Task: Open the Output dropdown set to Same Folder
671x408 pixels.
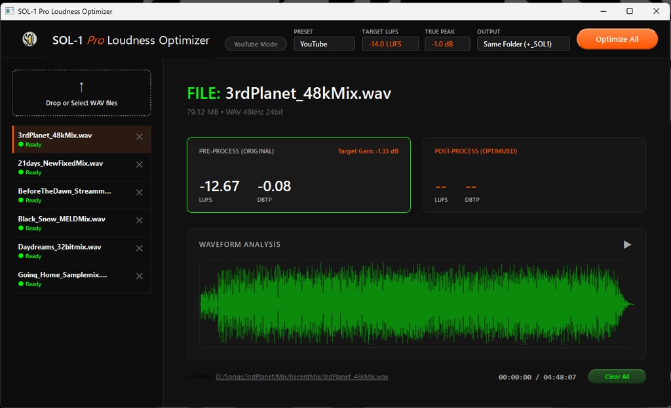Action: pos(523,43)
